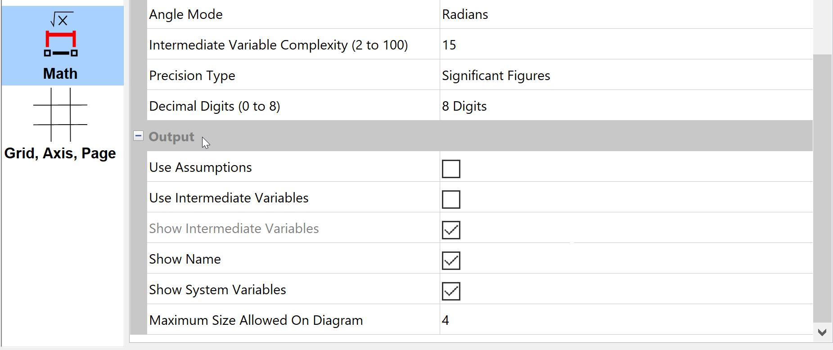Edit the Maximum Size Allowed On Diagram value
This screenshot has width=833, height=350.
coord(626,320)
